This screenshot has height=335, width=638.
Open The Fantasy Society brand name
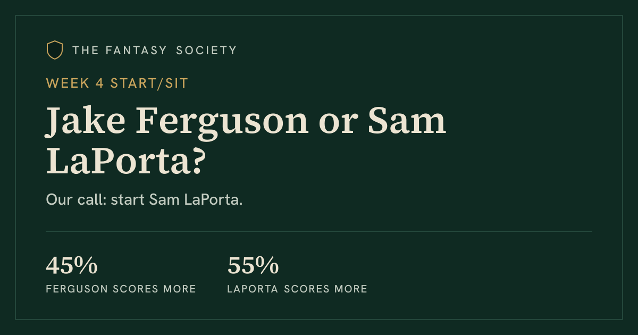tap(155, 51)
